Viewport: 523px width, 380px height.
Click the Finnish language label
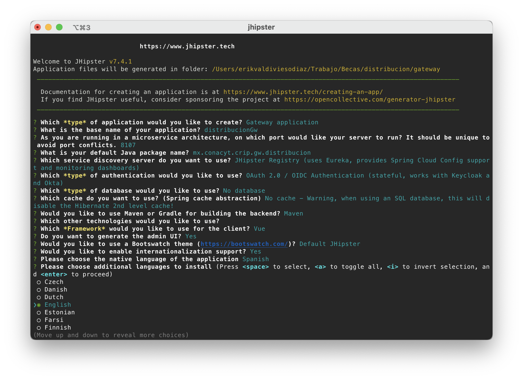point(58,328)
